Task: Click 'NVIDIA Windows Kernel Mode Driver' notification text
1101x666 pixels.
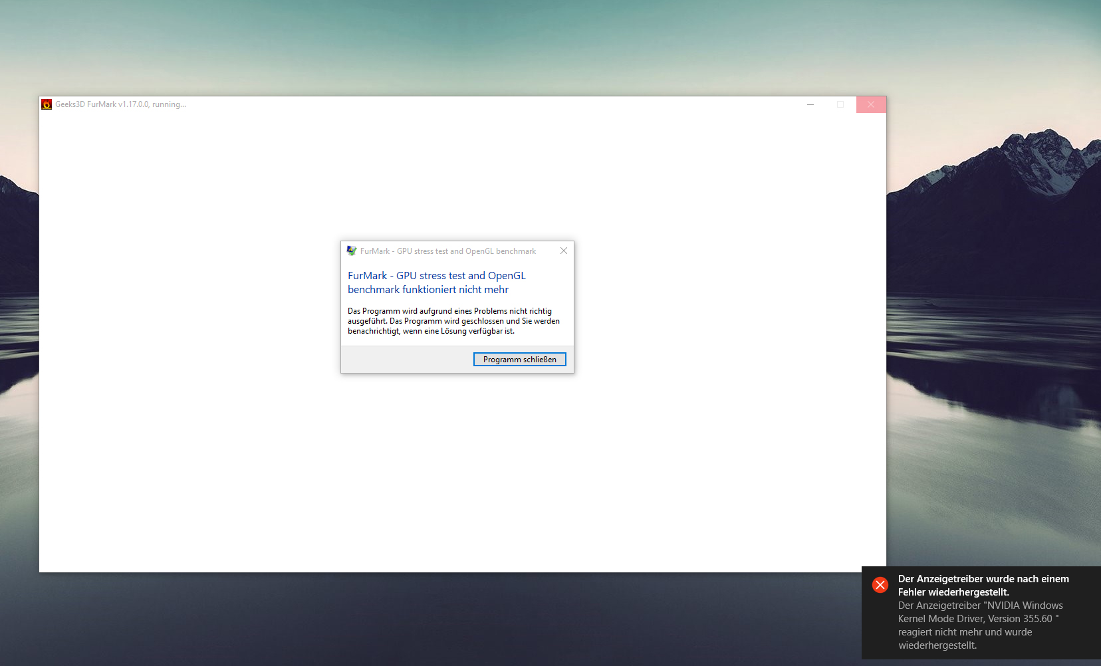Action: tap(981, 625)
